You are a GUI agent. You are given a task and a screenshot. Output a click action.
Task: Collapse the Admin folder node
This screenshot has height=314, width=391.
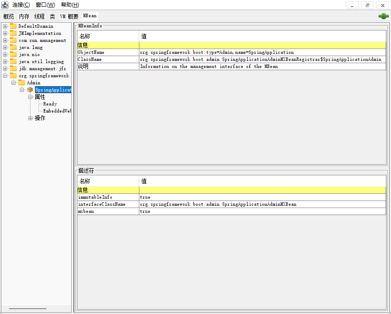(13, 83)
